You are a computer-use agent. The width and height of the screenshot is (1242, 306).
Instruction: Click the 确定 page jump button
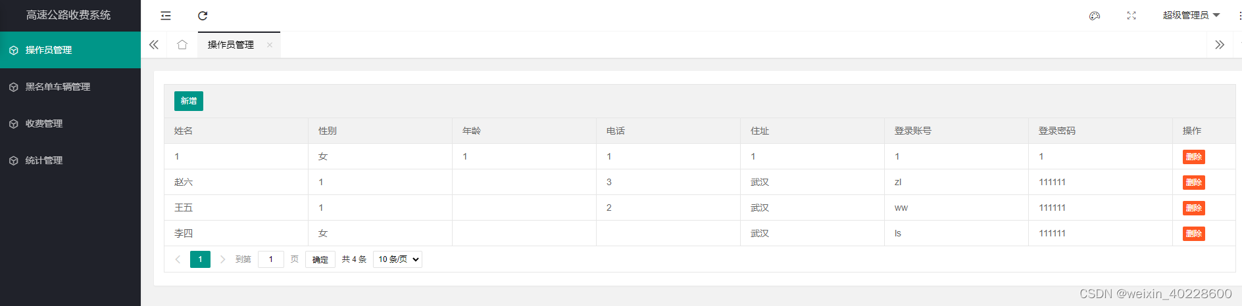point(320,259)
